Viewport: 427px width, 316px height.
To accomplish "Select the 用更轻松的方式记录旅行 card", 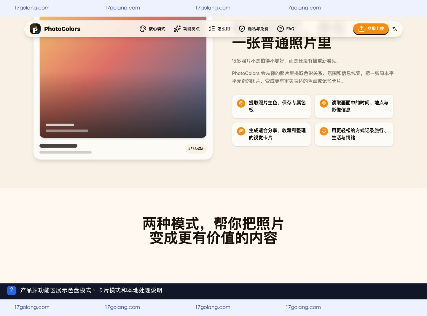I will [x=354, y=134].
